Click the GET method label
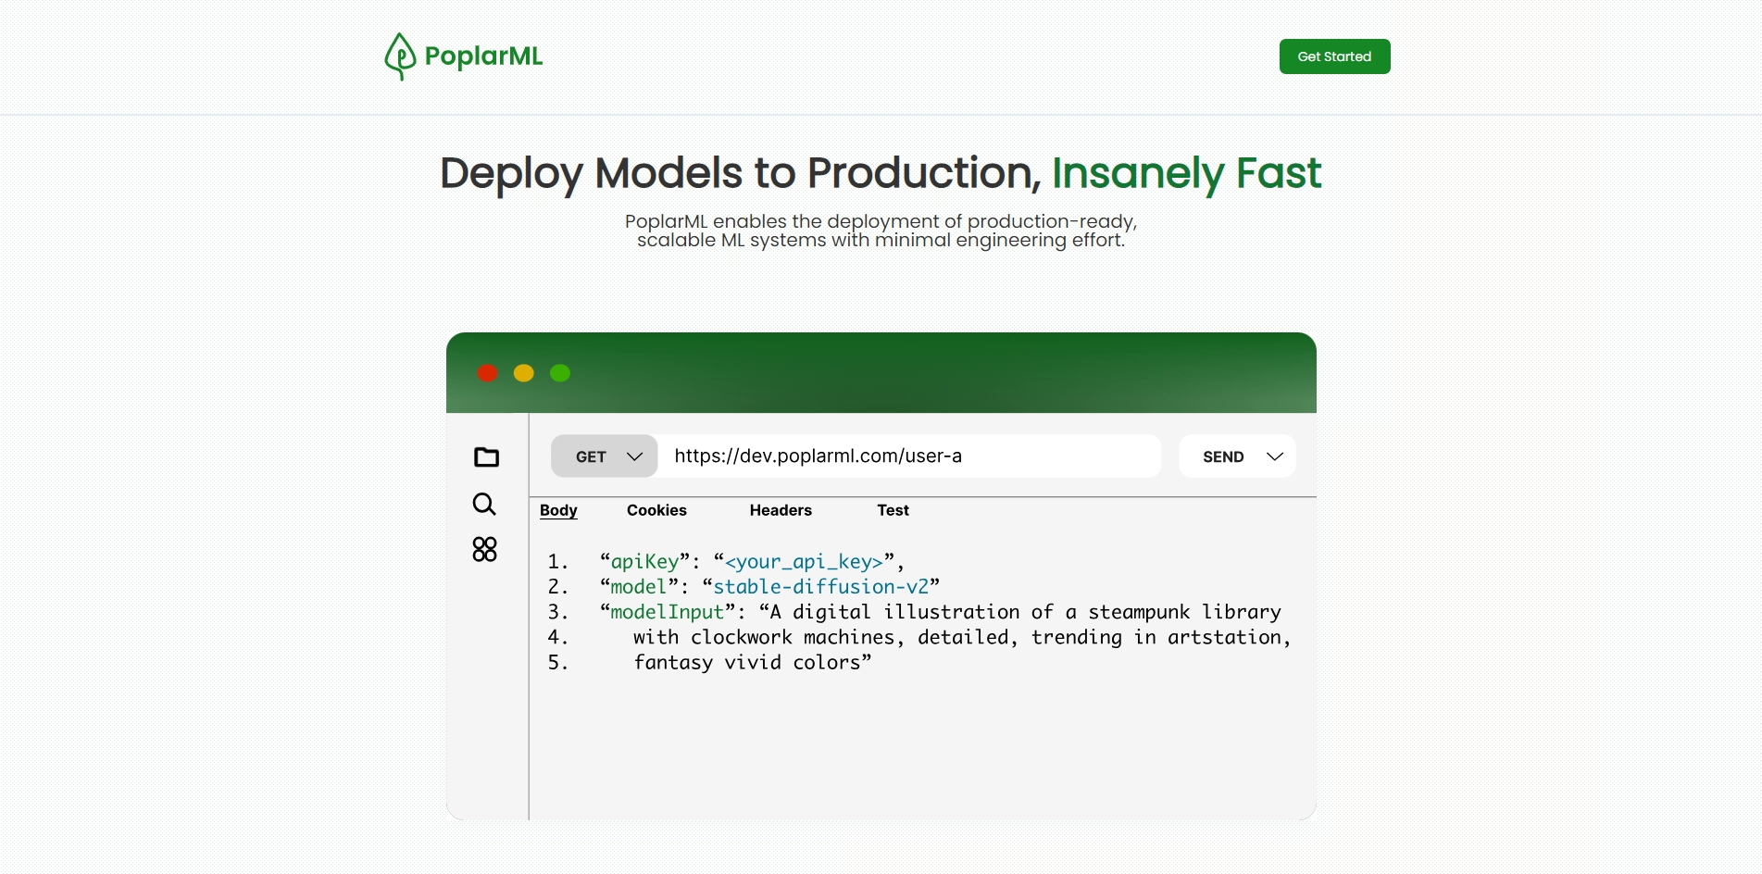Image resolution: width=1762 pixels, height=874 pixels. pyautogui.click(x=591, y=456)
